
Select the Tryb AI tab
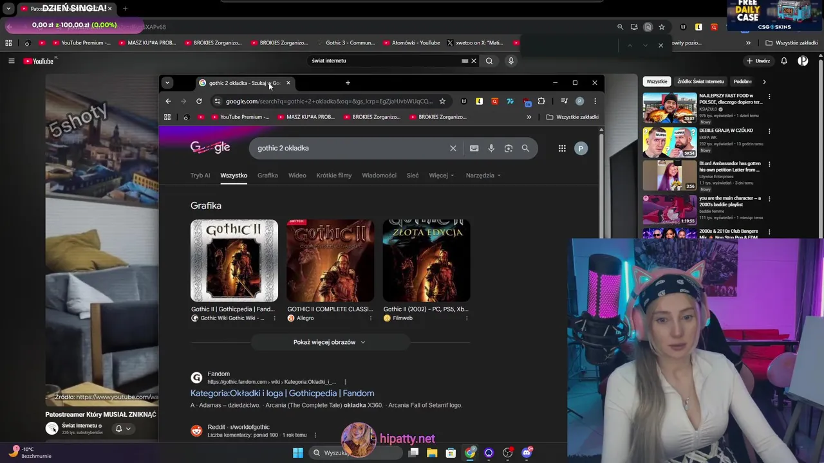(x=200, y=175)
